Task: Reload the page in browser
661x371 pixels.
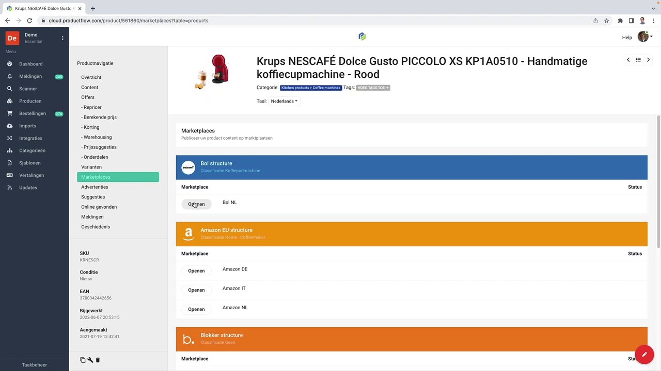Action: [29, 21]
